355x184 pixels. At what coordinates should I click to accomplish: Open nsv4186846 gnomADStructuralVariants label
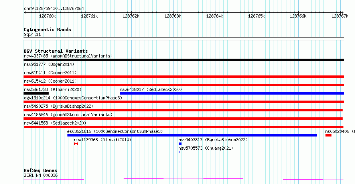[68, 115]
